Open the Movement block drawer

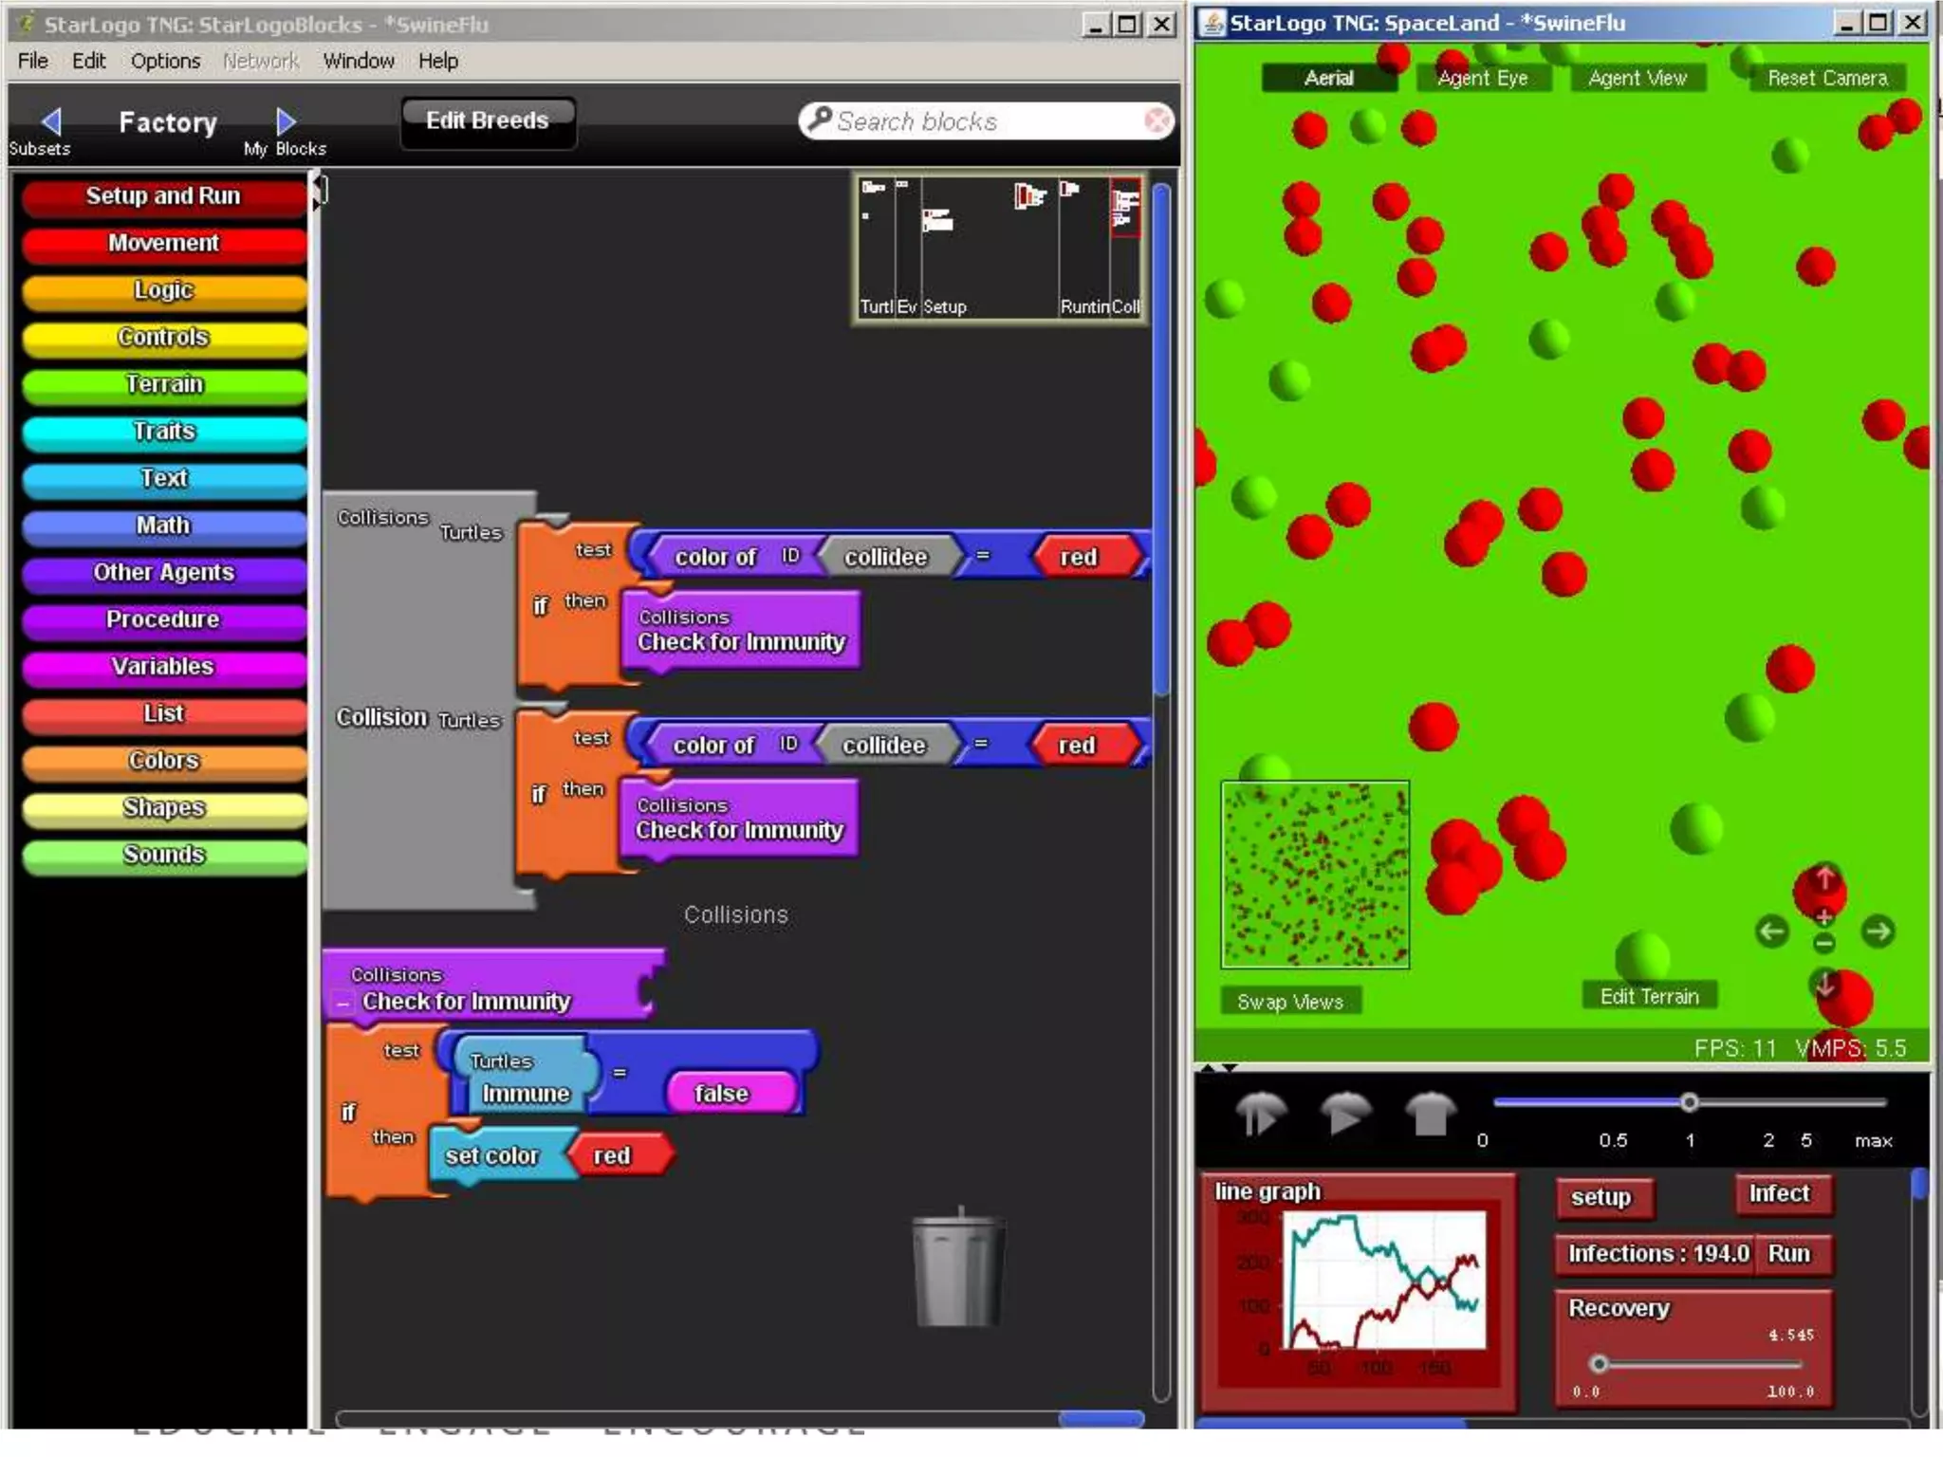point(163,243)
